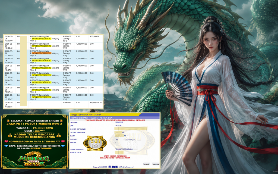Click the 14:03:35 withdraw timestamp cell
The height and width of the screenshot is (174, 278).
[10, 105]
